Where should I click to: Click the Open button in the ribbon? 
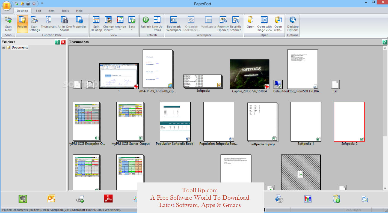(250, 22)
